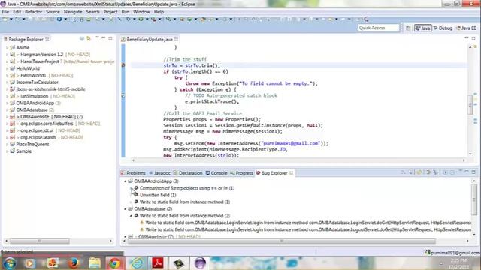Viewport: 481px width, 270px height.
Task: Open the Run menu
Action: 126,12
